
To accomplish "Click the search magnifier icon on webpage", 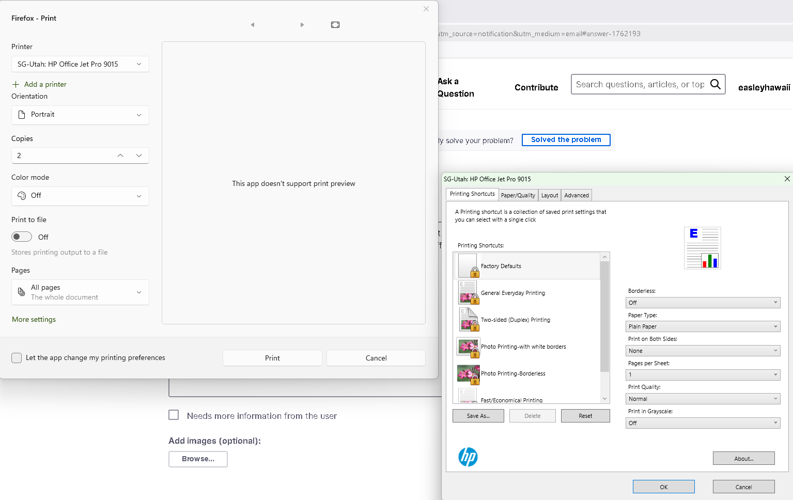I will (x=716, y=84).
